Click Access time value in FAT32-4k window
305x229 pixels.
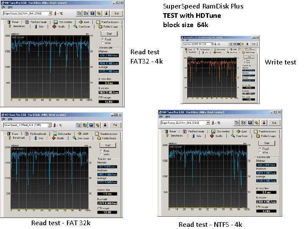point(109,83)
